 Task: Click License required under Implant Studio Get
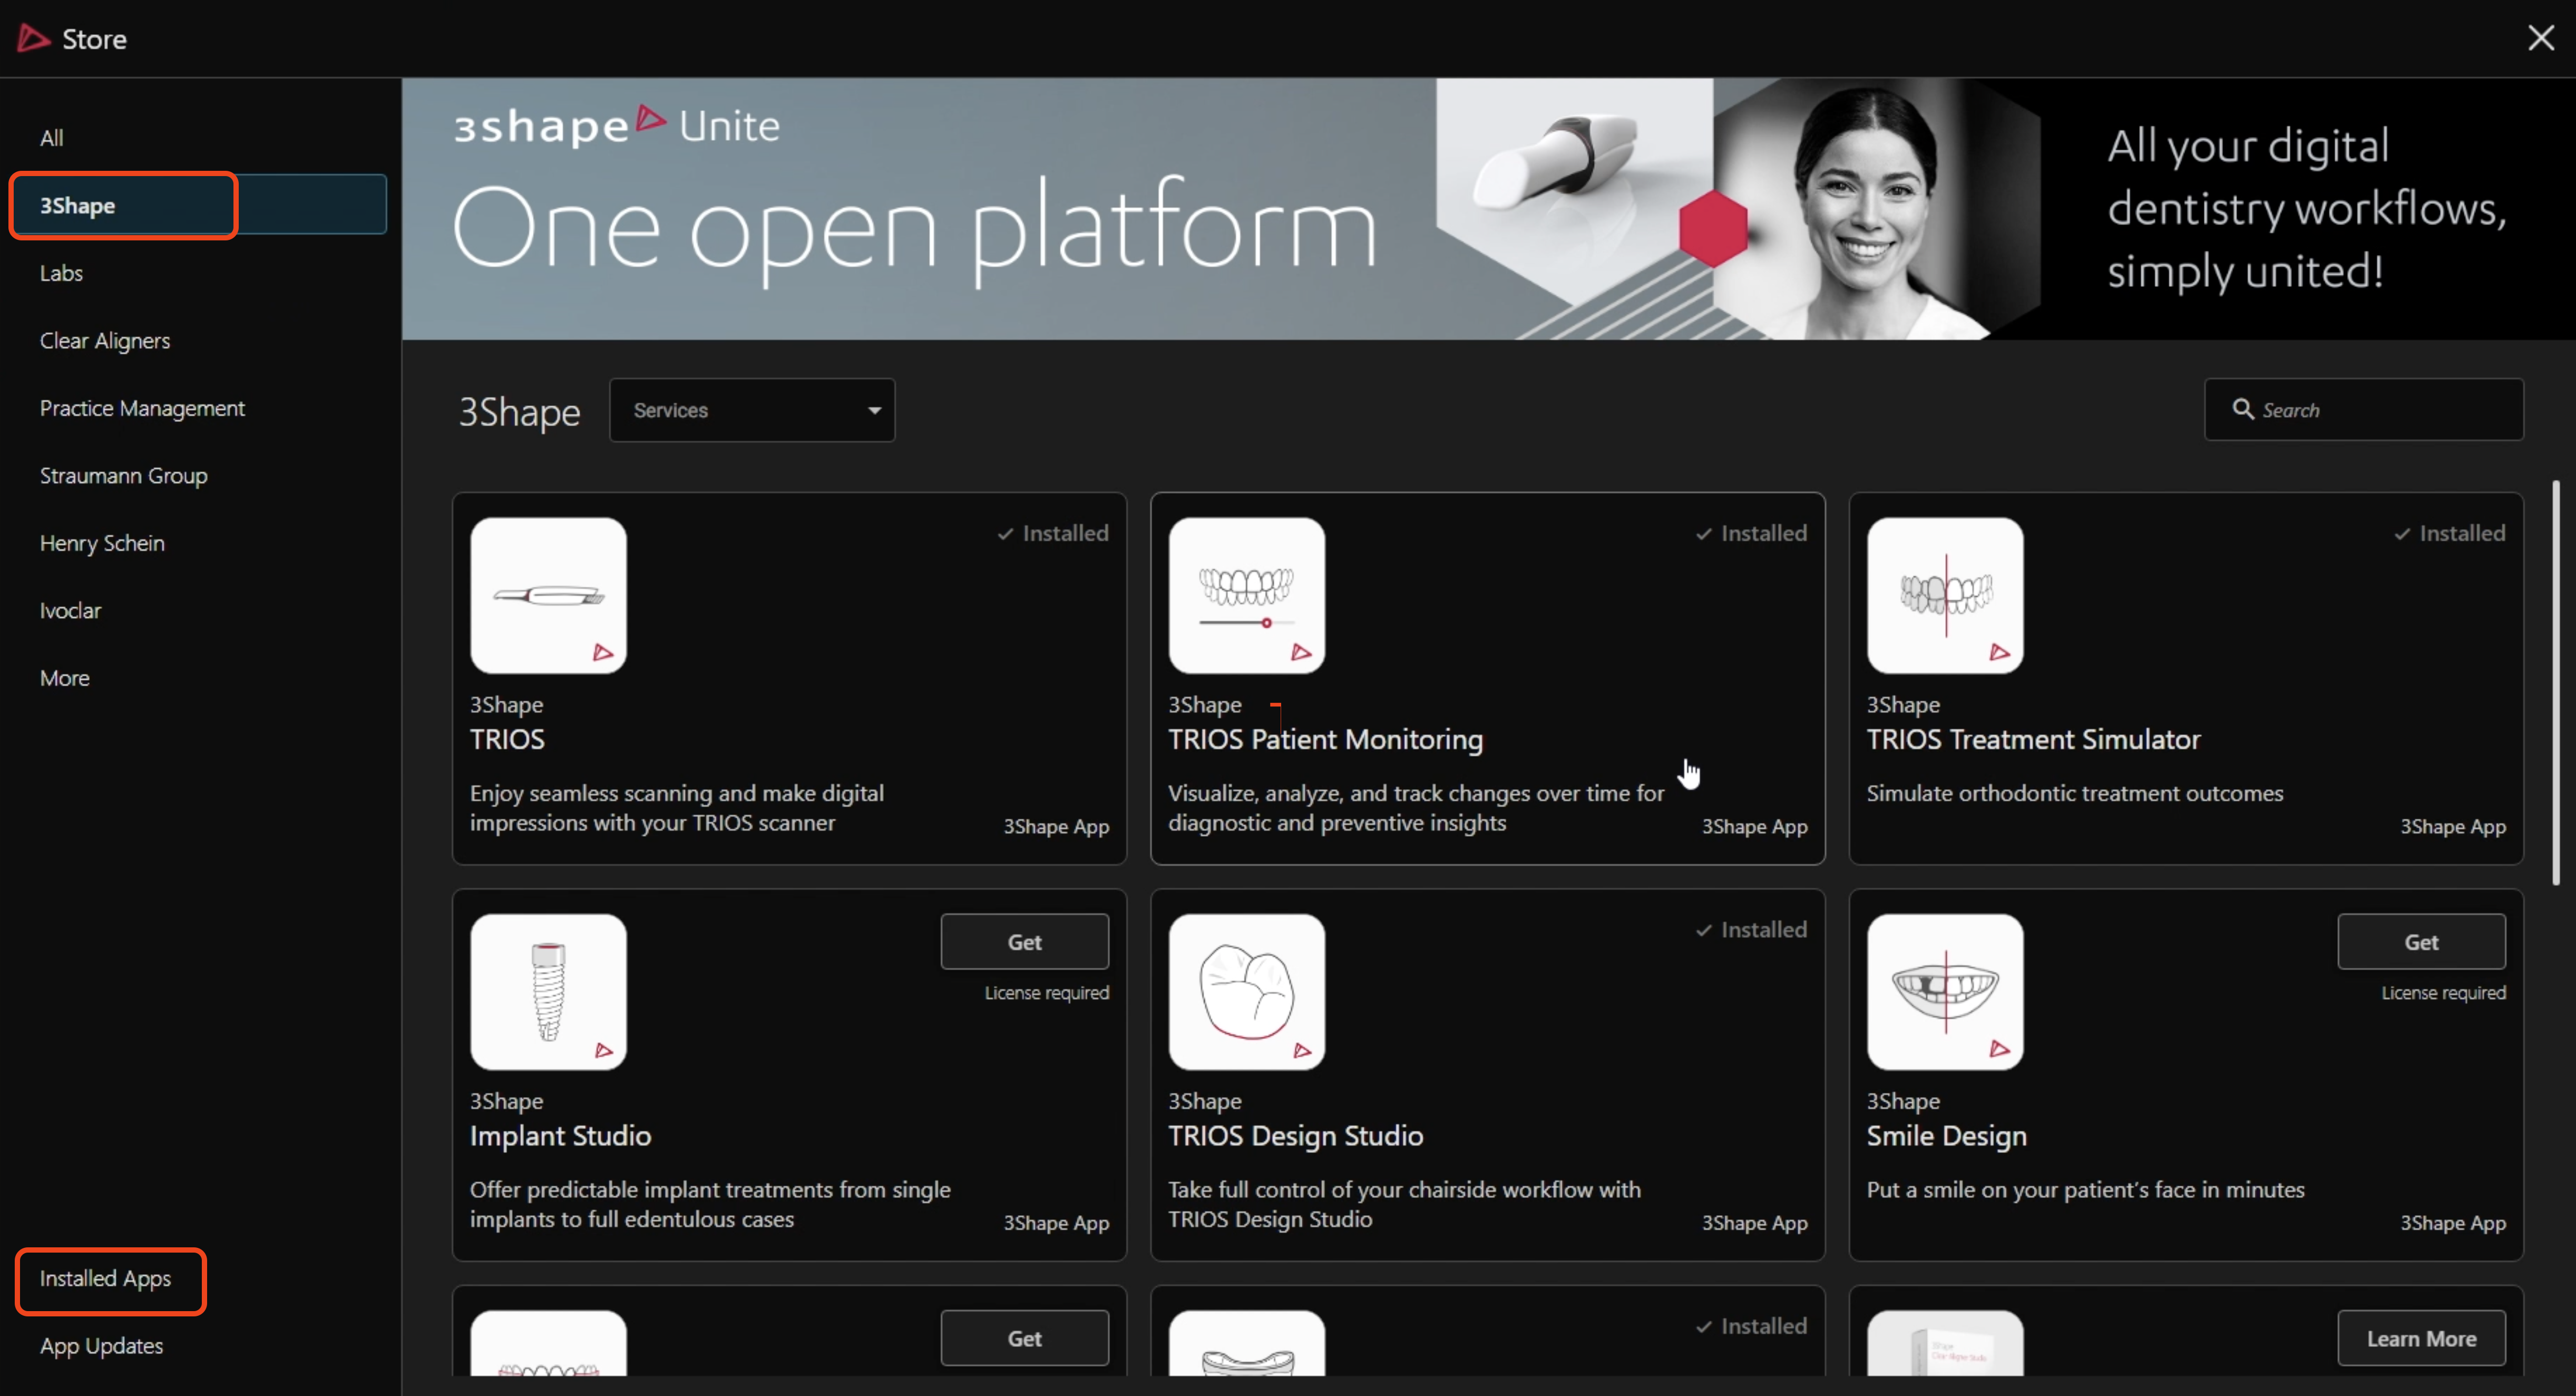pyautogui.click(x=1046, y=993)
